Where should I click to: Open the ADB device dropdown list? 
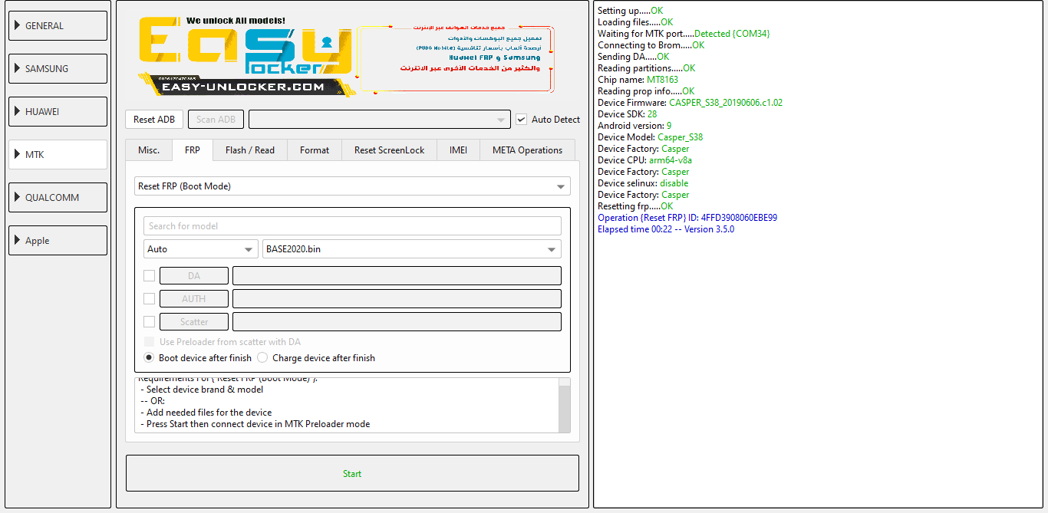point(380,120)
